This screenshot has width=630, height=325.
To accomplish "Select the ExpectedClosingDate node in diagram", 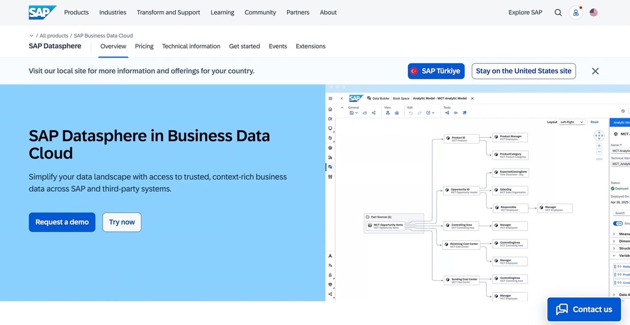I will click(x=510, y=173).
